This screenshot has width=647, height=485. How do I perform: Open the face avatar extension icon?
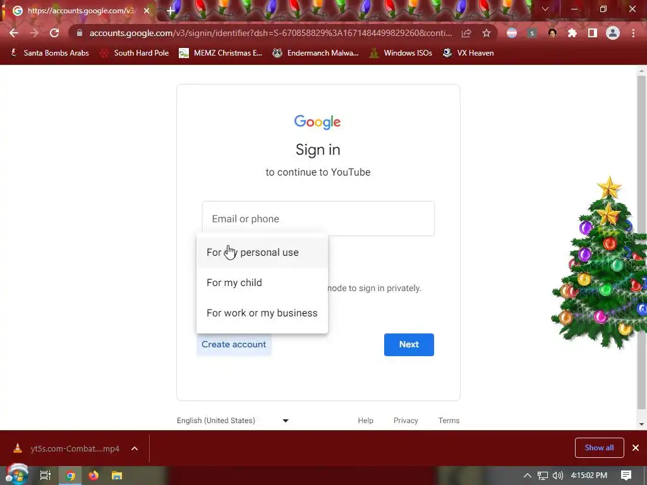tap(552, 33)
